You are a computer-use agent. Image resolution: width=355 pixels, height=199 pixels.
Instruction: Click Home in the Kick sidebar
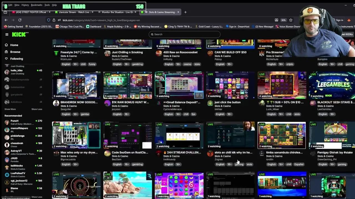click(14, 45)
